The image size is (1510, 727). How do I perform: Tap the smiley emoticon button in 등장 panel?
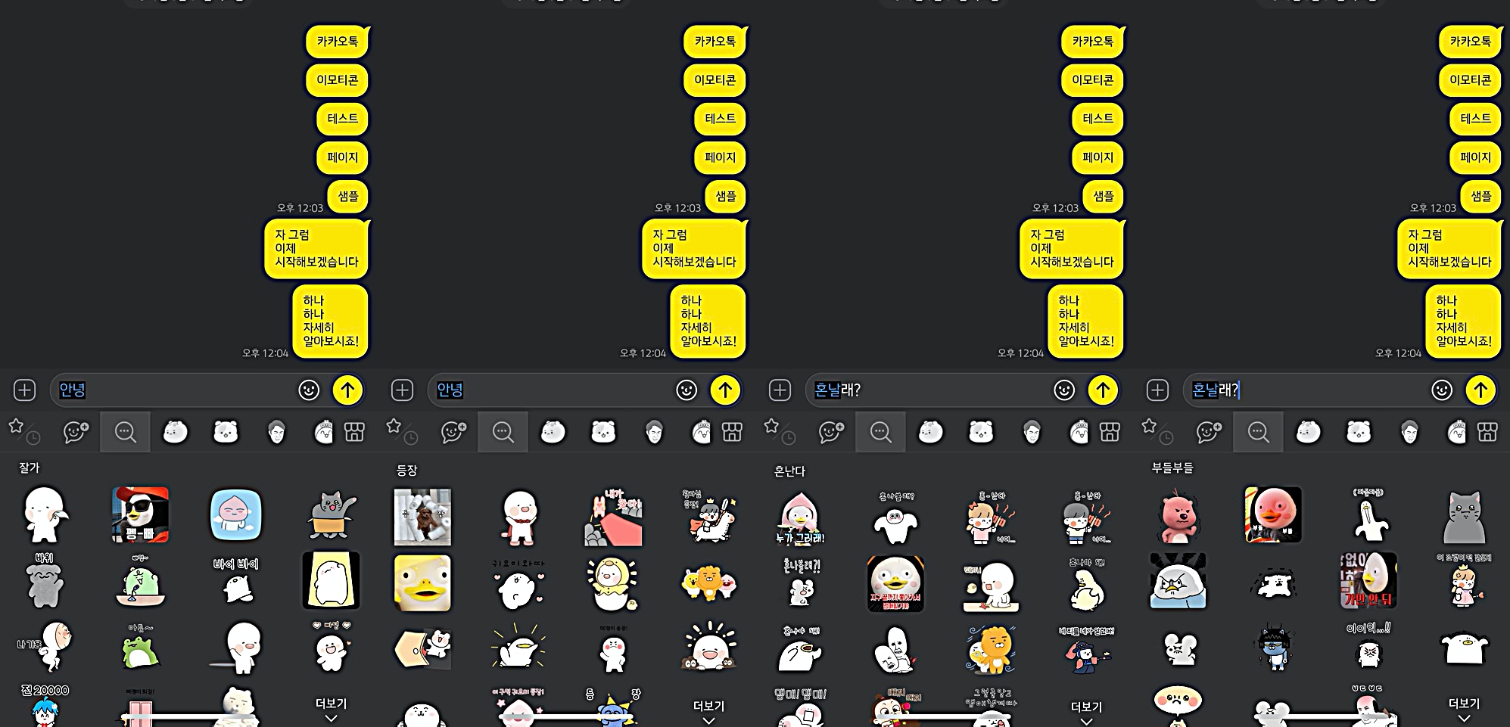pos(687,390)
